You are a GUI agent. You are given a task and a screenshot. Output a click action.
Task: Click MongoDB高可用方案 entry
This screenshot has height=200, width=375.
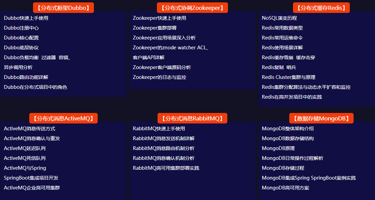[x=286, y=188]
